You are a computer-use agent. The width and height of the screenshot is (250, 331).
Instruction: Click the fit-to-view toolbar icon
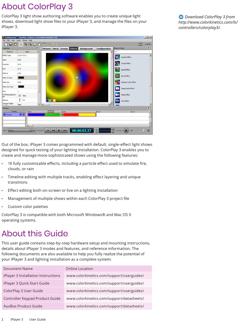pos(35,44)
